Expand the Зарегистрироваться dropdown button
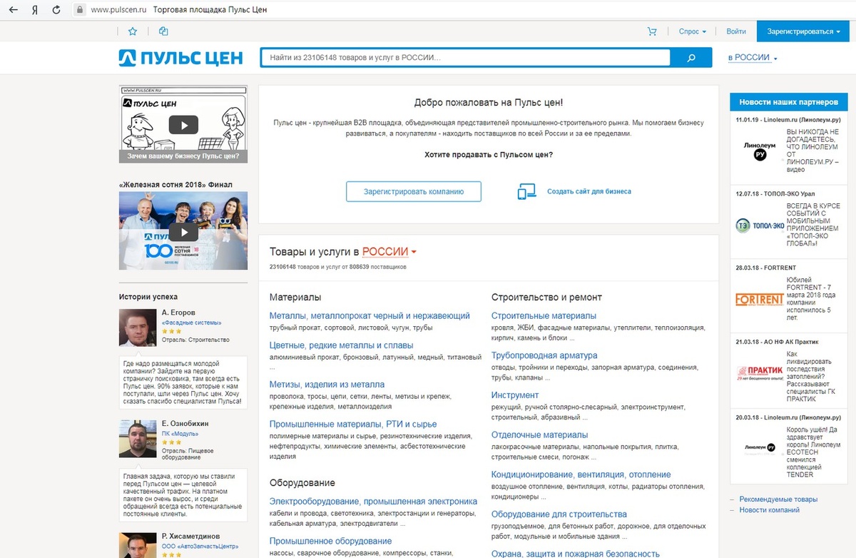The width and height of the screenshot is (856, 558). point(803,31)
